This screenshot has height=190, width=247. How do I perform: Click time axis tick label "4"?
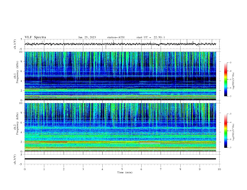click(103, 169)
